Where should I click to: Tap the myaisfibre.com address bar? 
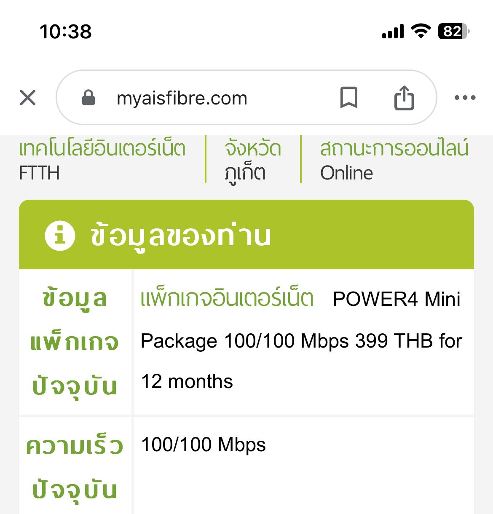(x=182, y=99)
